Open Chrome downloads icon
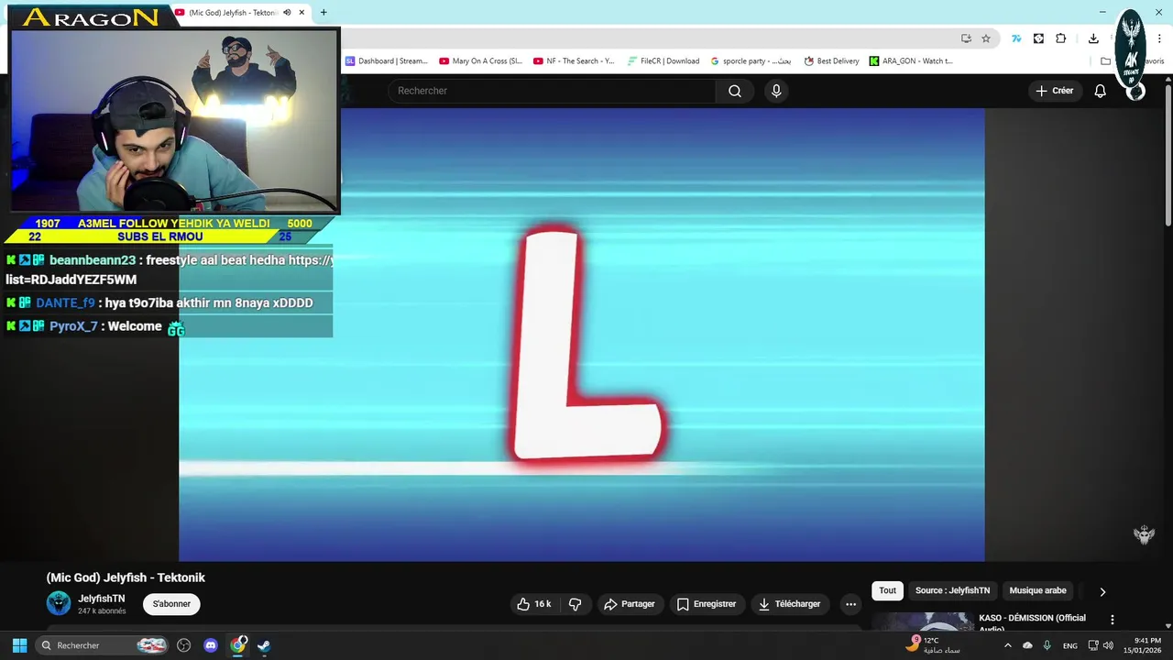Screen dimensions: 1173x660 1093,38
